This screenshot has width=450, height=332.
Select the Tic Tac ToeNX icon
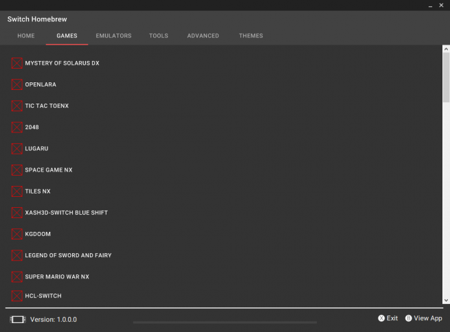point(17,106)
